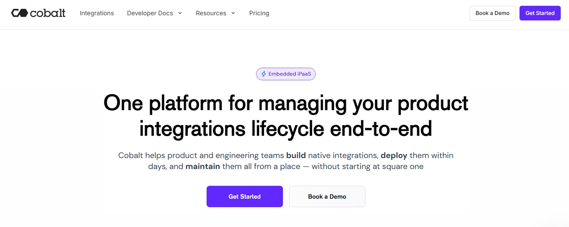569x227 pixels.
Task: Click the cobalt wordmark text
Action: pyautogui.click(x=48, y=13)
